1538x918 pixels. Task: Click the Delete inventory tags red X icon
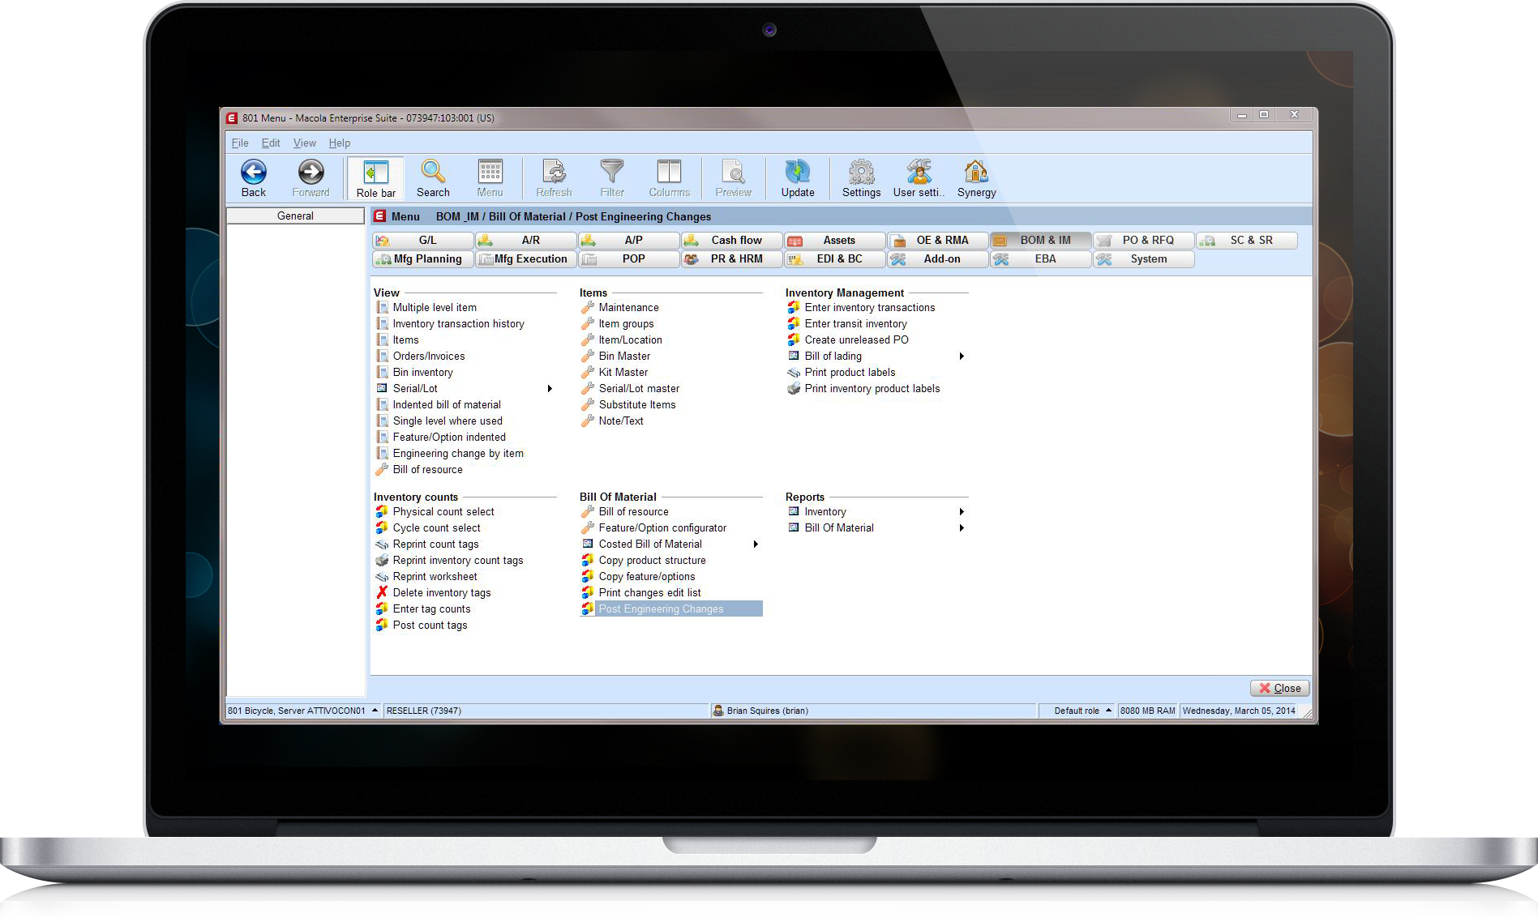click(x=382, y=592)
